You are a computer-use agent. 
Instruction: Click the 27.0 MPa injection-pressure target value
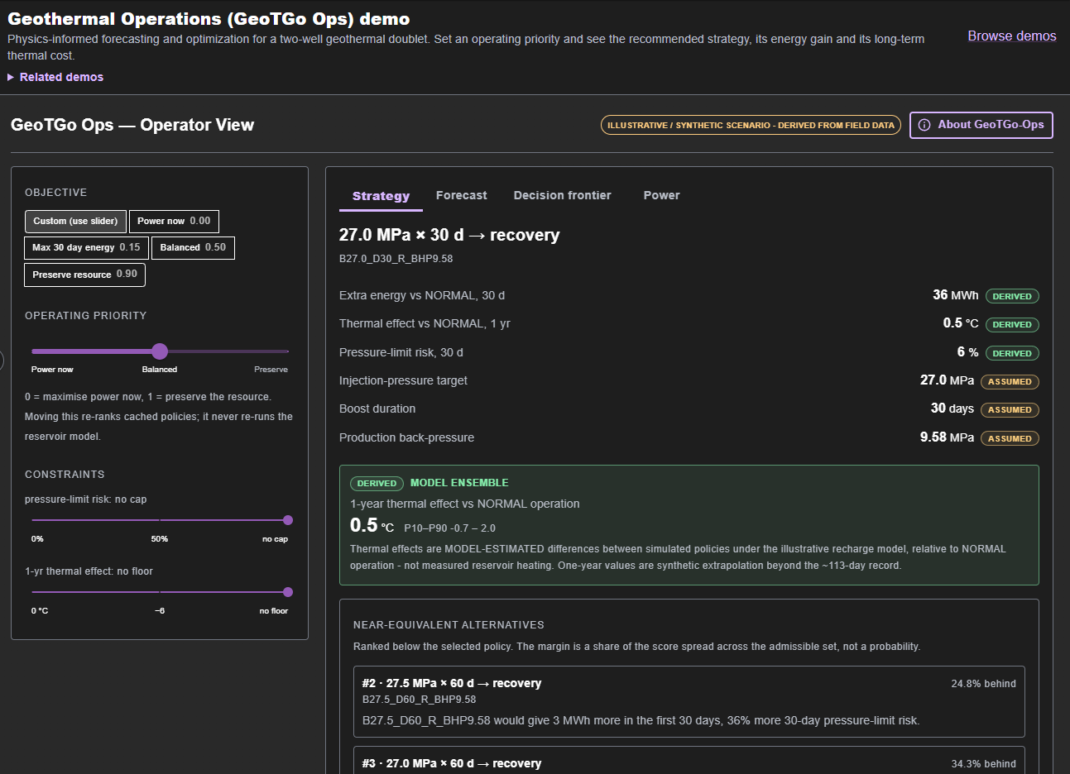coord(947,380)
